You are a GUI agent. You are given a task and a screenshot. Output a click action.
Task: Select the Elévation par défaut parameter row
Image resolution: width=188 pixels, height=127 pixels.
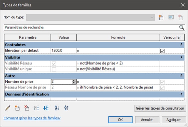(x=95, y=51)
